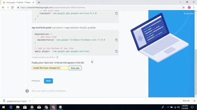
Task: Open the Chrome three-dot menu
Action: point(194,7)
